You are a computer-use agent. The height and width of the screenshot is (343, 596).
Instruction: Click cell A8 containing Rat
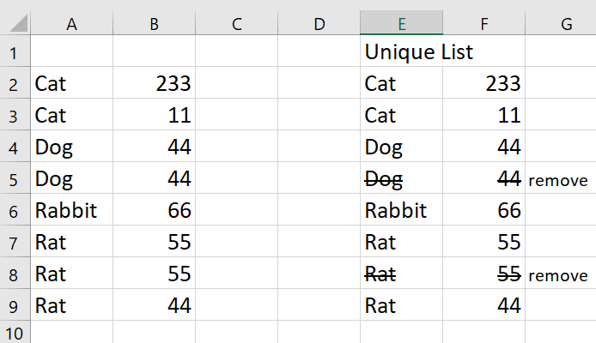click(x=72, y=273)
